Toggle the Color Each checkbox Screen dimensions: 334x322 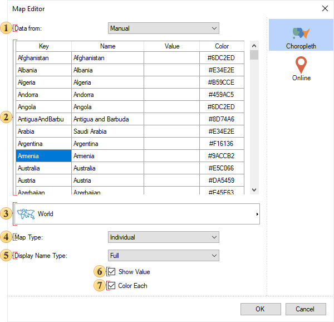pos(112,286)
